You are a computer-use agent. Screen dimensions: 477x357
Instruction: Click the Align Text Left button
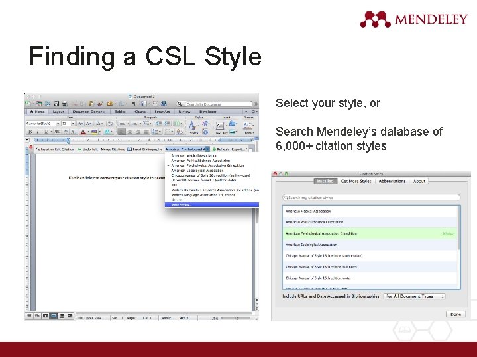coord(121,132)
